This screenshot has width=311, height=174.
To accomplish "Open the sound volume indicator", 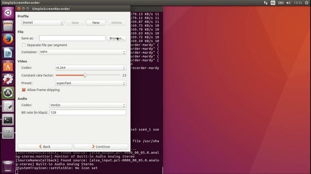I will point(288,3).
